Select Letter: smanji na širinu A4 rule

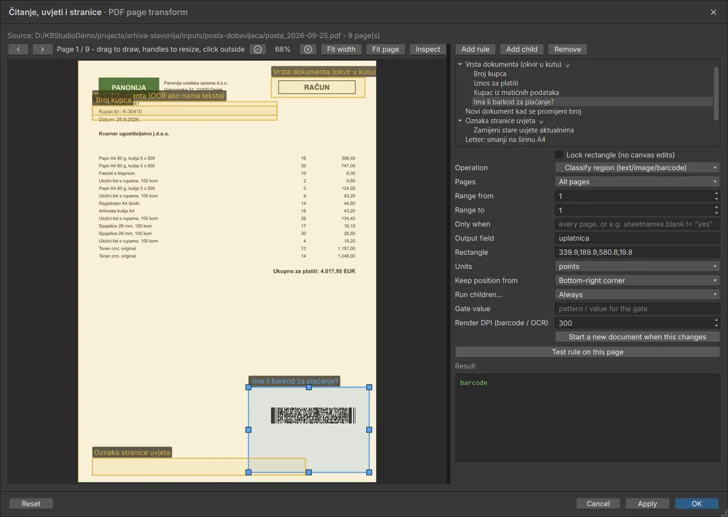click(x=505, y=140)
